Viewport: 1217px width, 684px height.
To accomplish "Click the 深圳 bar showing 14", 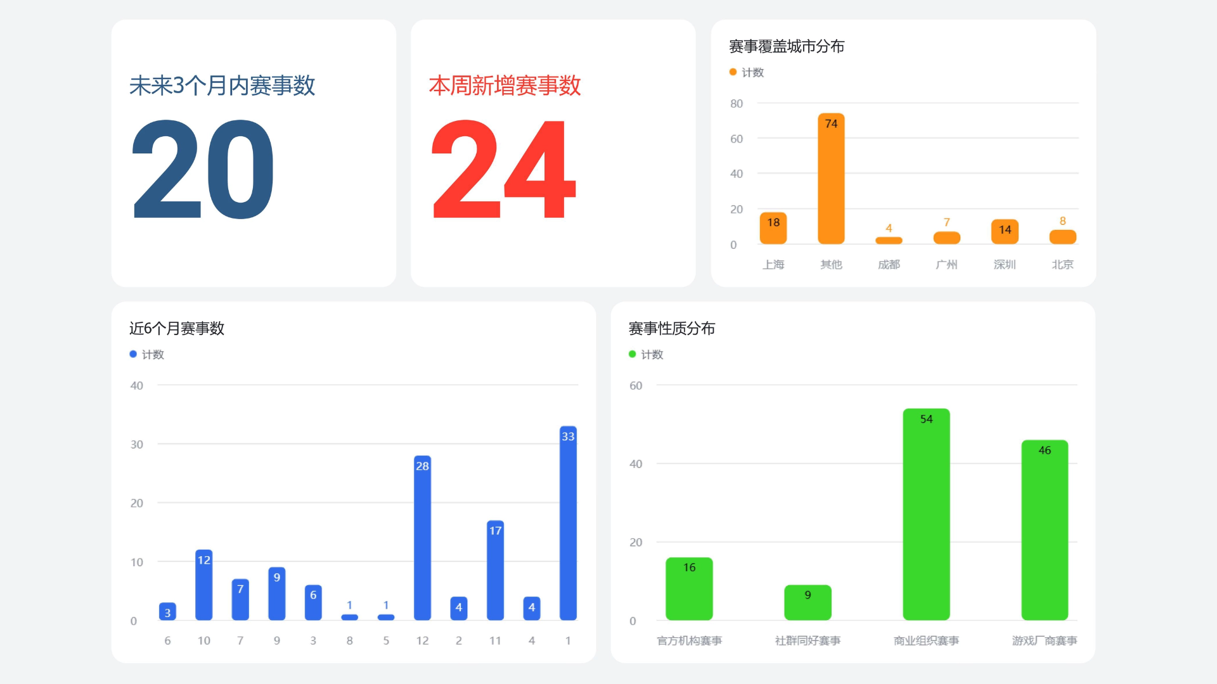I will [1005, 232].
